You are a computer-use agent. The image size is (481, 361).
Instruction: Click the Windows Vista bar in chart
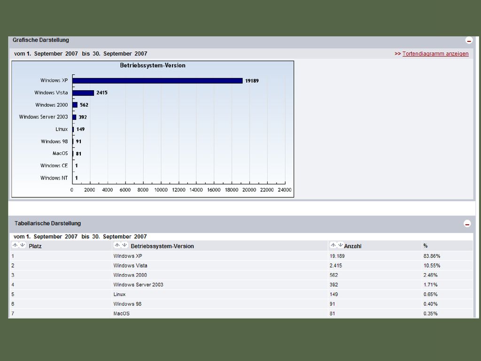(x=84, y=93)
